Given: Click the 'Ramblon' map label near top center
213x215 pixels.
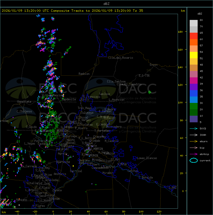Looking at the screenshot, I should pyautogui.click(x=84, y=74).
